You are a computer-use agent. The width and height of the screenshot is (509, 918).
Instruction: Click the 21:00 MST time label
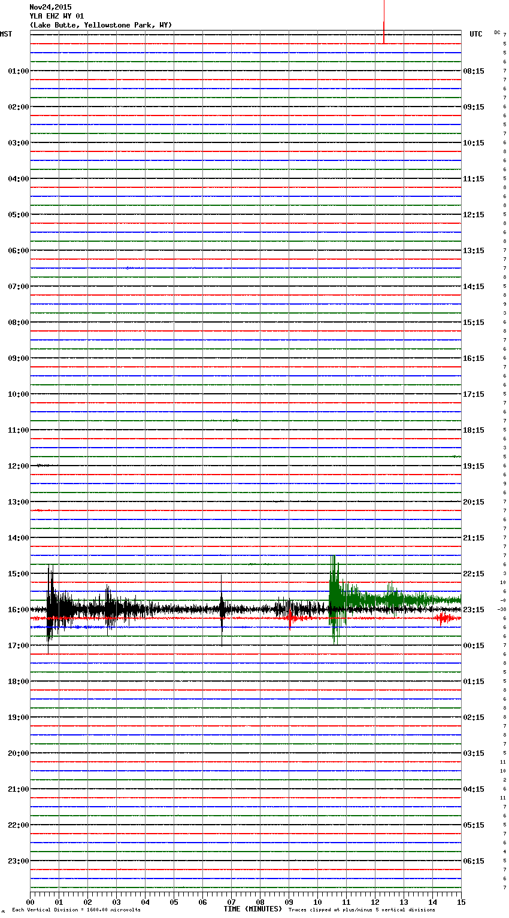18,789
